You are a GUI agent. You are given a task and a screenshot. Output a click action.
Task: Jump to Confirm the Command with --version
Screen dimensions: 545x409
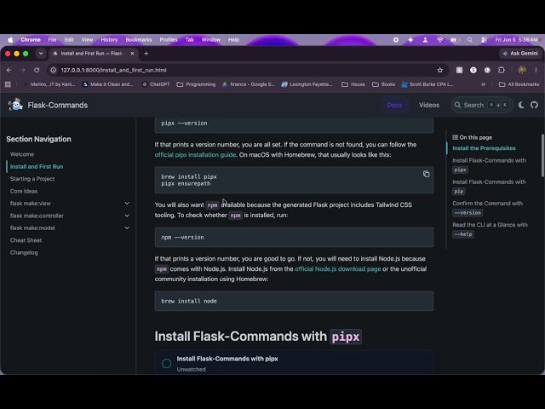487,208
